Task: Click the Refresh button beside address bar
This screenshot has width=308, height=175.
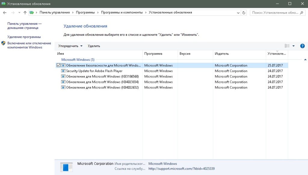Action: point(244,13)
